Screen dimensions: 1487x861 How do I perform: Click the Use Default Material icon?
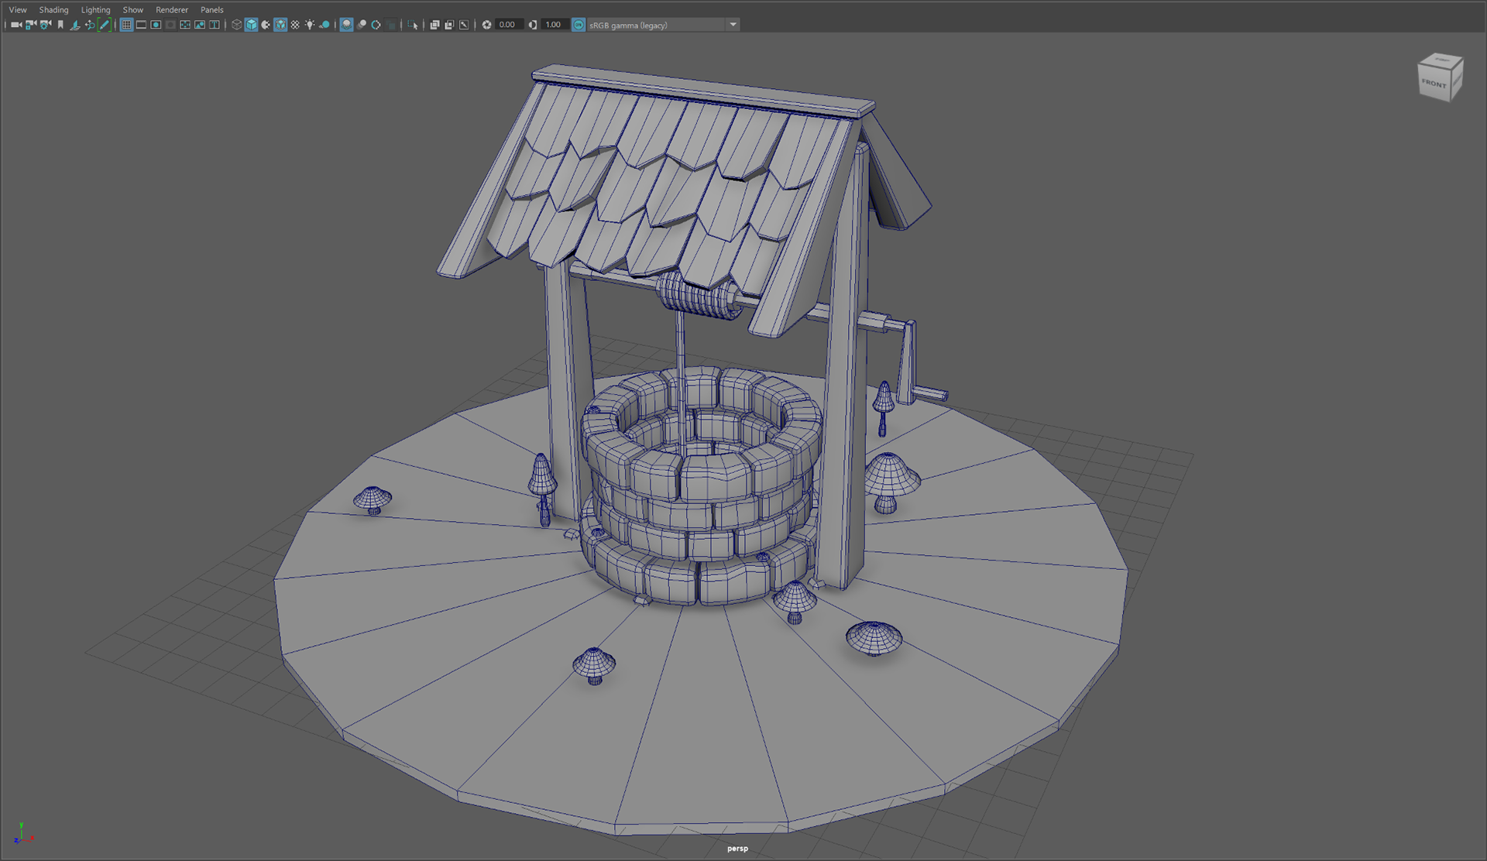[266, 25]
